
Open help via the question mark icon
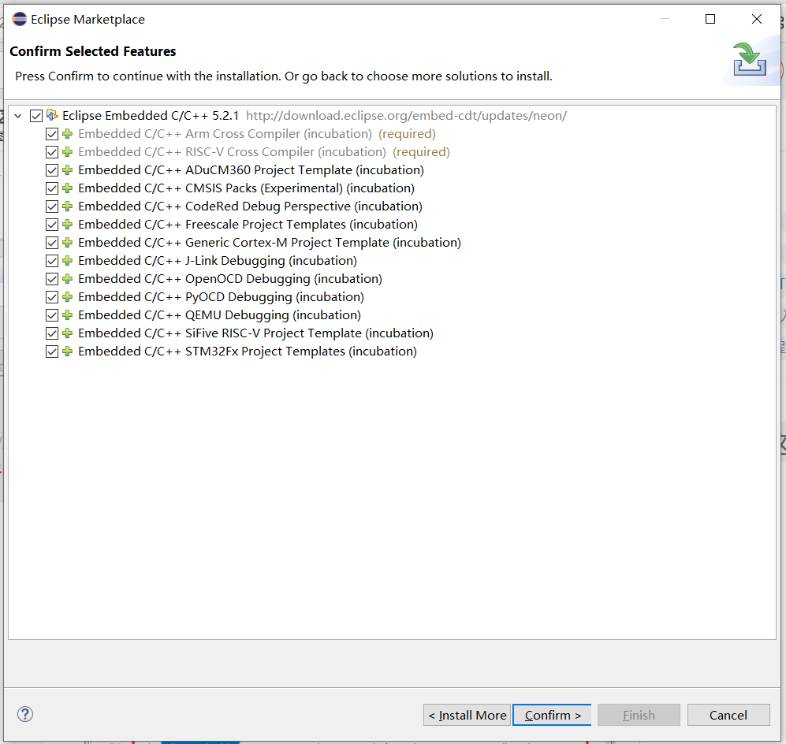pos(25,714)
